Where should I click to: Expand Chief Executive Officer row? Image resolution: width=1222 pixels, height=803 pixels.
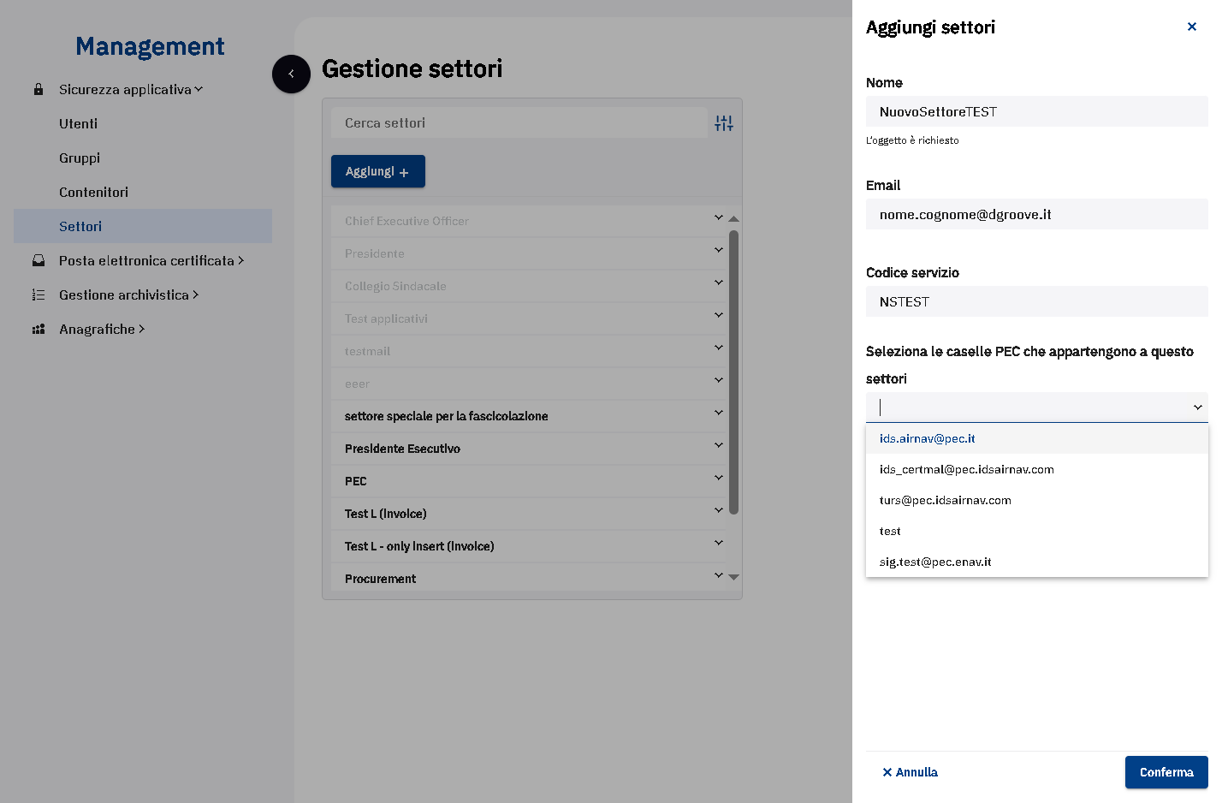pos(719,217)
